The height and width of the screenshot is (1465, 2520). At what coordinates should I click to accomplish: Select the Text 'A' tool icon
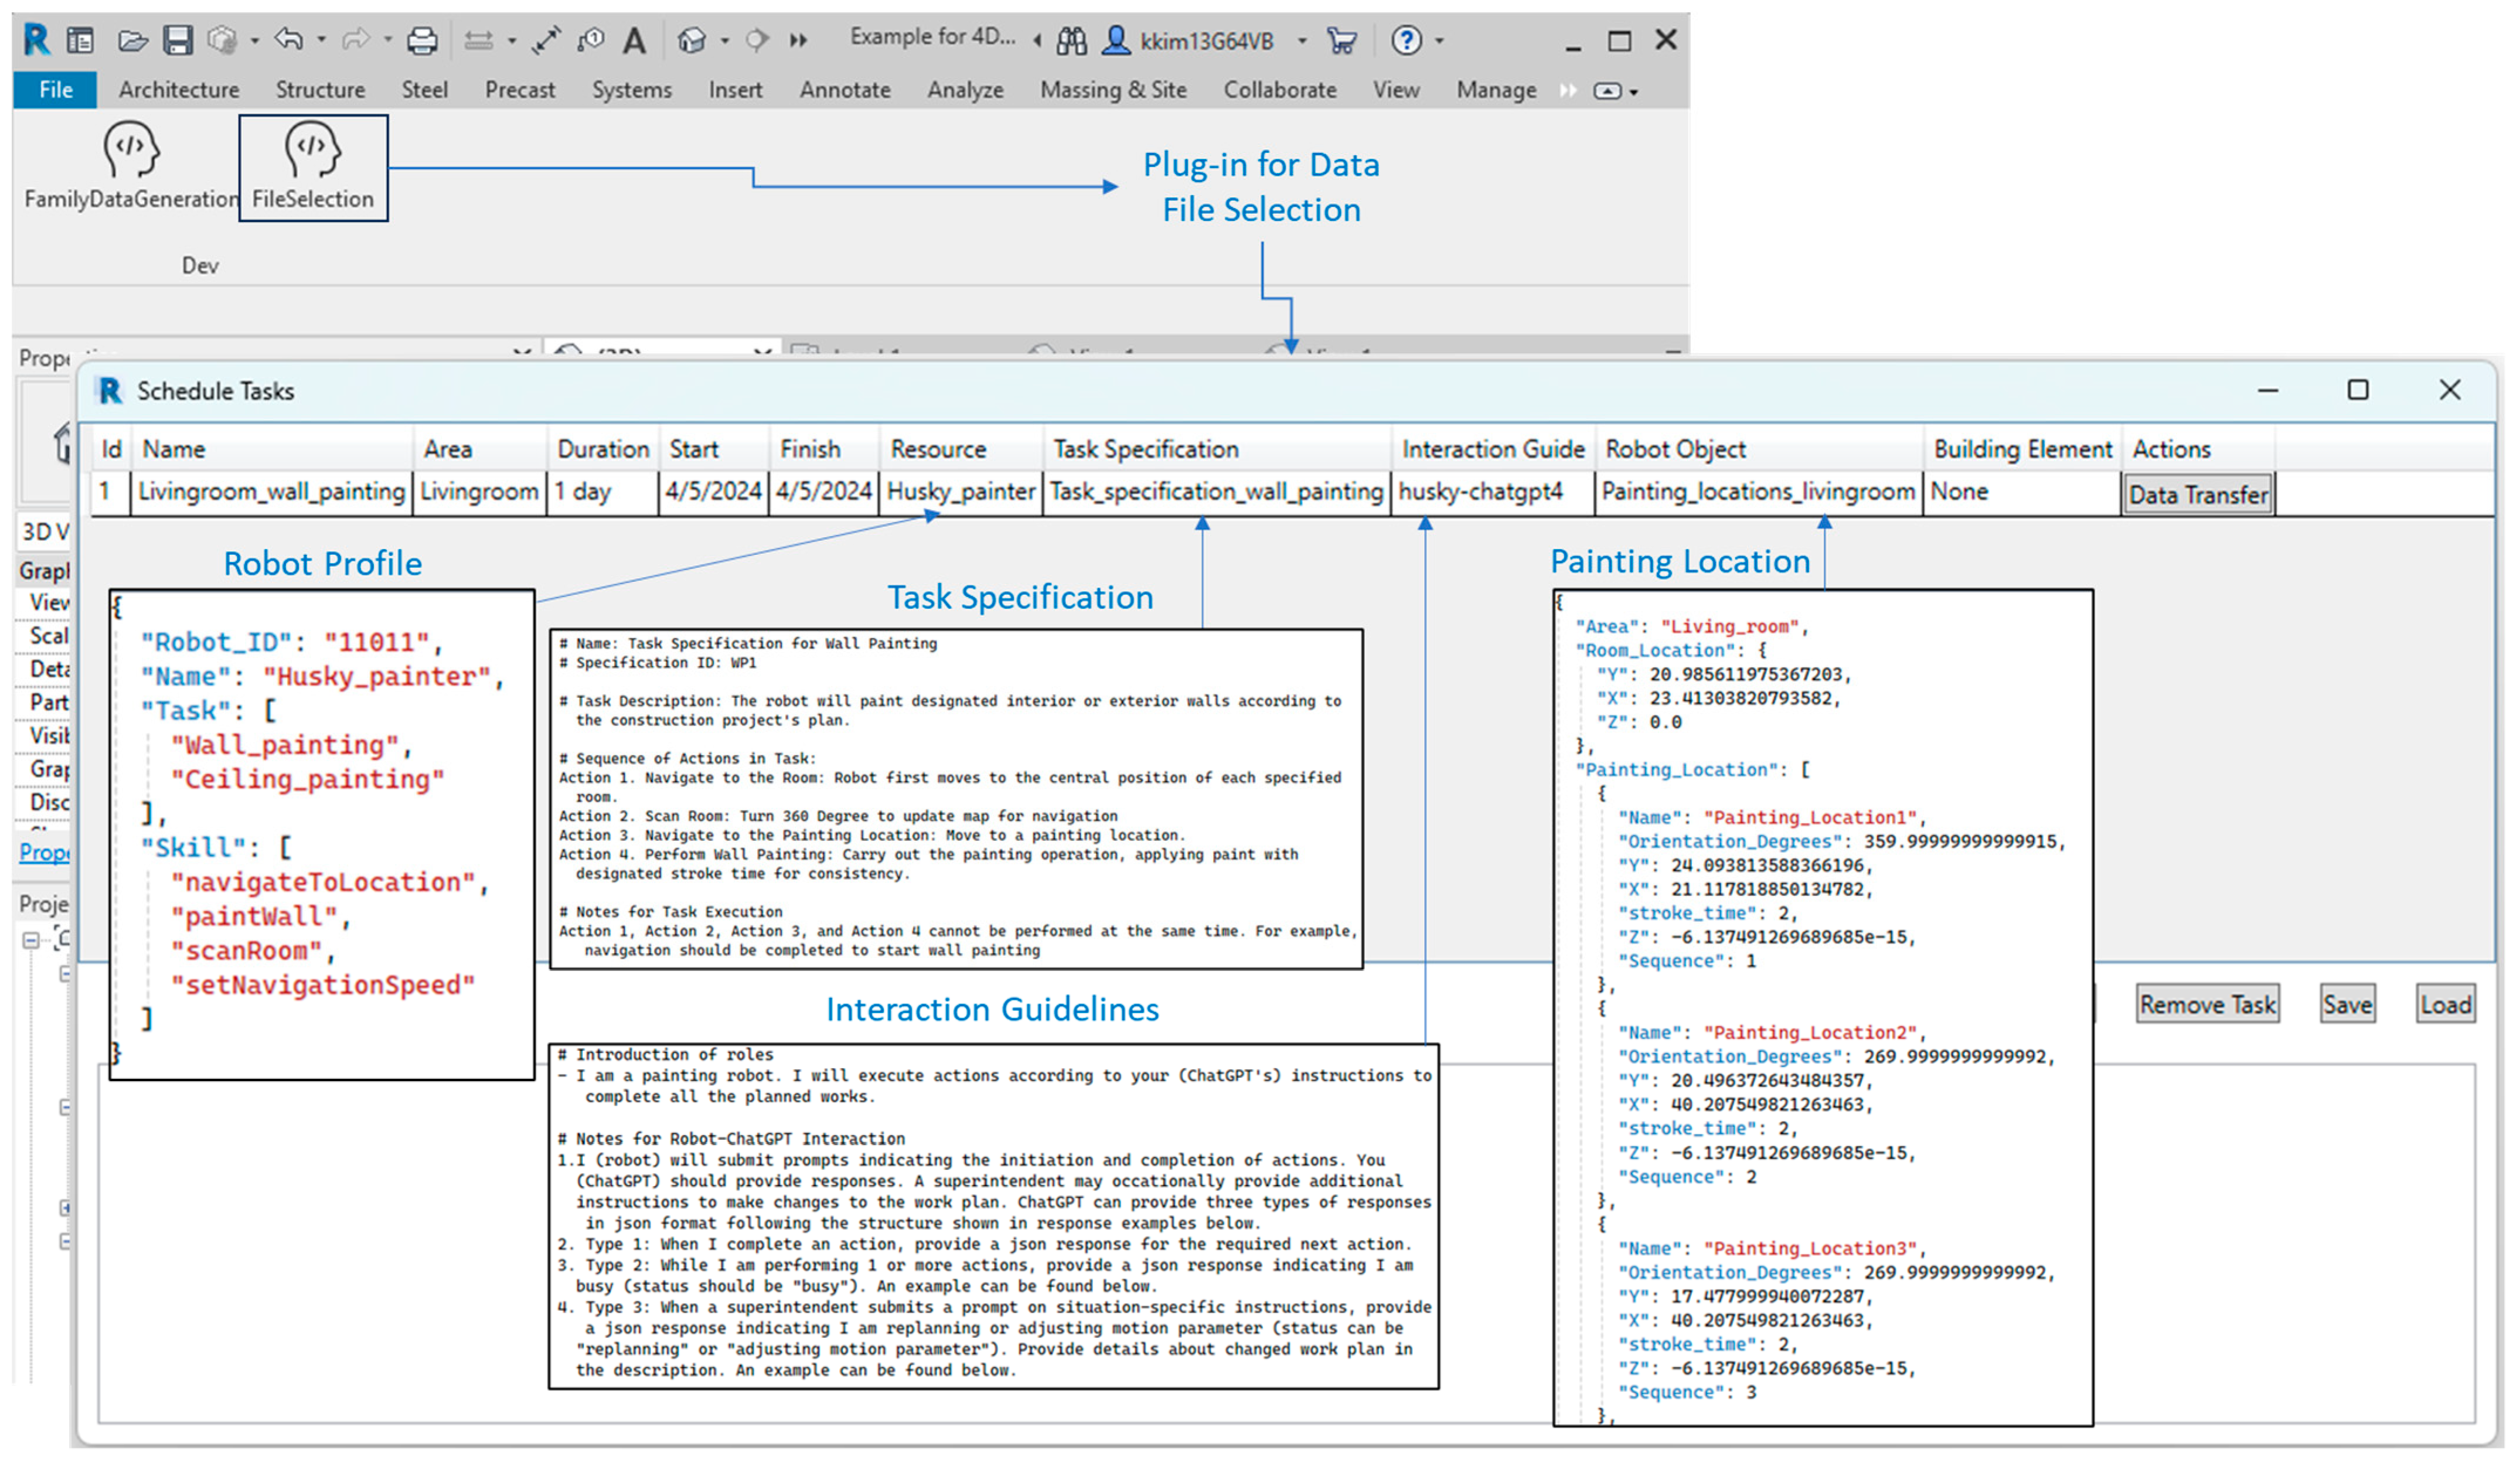634,41
